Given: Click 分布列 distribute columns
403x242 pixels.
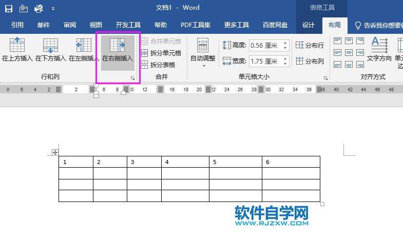Looking at the screenshot, I should point(310,61).
